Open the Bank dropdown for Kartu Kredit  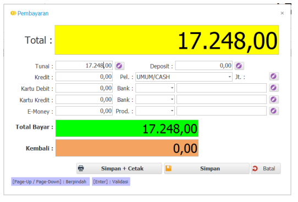(x=172, y=99)
